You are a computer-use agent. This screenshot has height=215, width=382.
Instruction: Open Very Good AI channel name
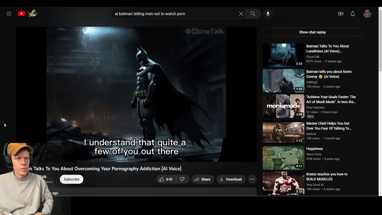coord(315,185)
